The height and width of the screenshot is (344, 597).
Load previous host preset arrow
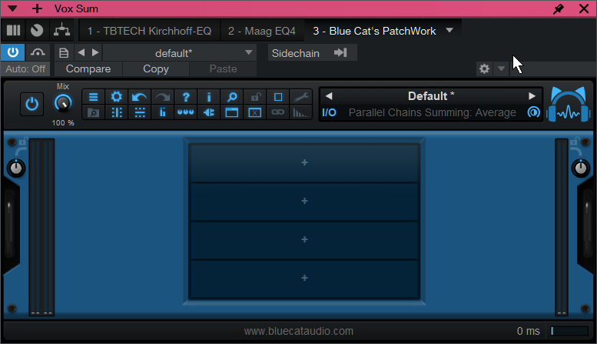81,52
